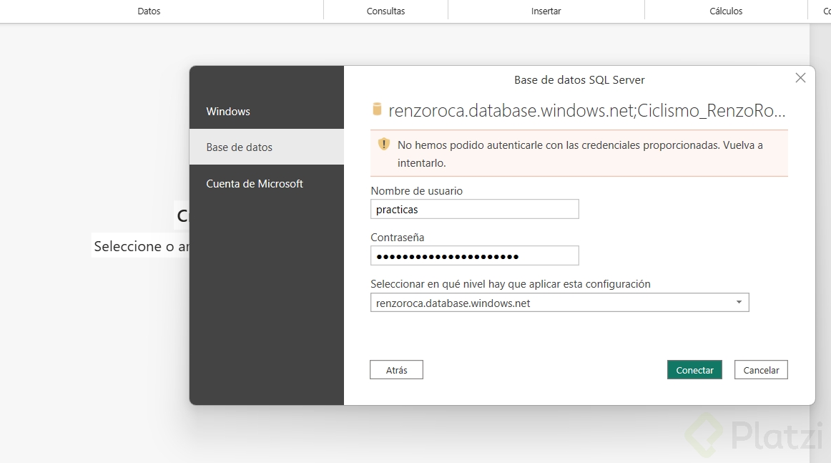Select the Windows authentication option
Screen dimensions: 831x463
tap(267, 112)
